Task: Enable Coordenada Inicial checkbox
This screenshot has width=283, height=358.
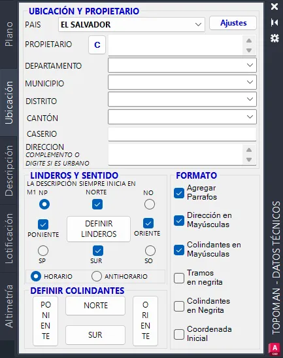Action: (x=179, y=334)
